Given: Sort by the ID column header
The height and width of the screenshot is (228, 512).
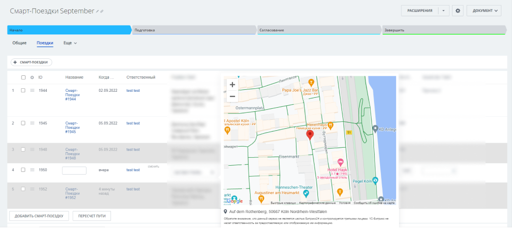Looking at the screenshot, I should pos(40,77).
